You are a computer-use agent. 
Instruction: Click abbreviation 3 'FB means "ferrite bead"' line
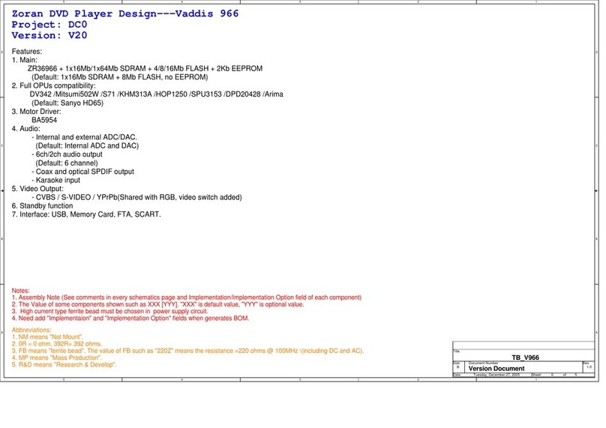click(187, 351)
